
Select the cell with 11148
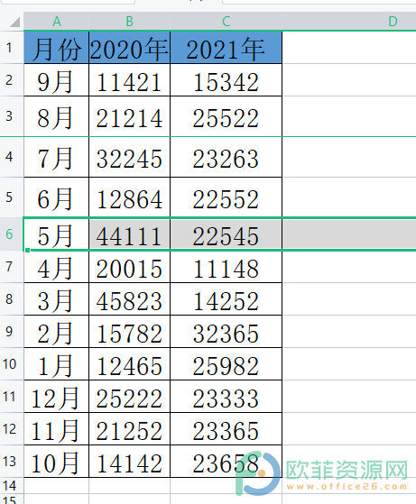226,267
